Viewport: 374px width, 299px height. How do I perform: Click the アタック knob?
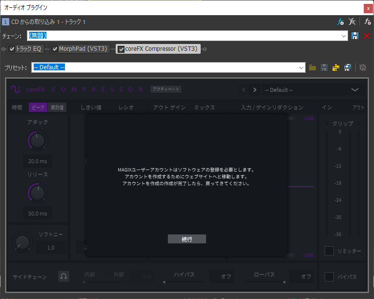pos(37,141)
